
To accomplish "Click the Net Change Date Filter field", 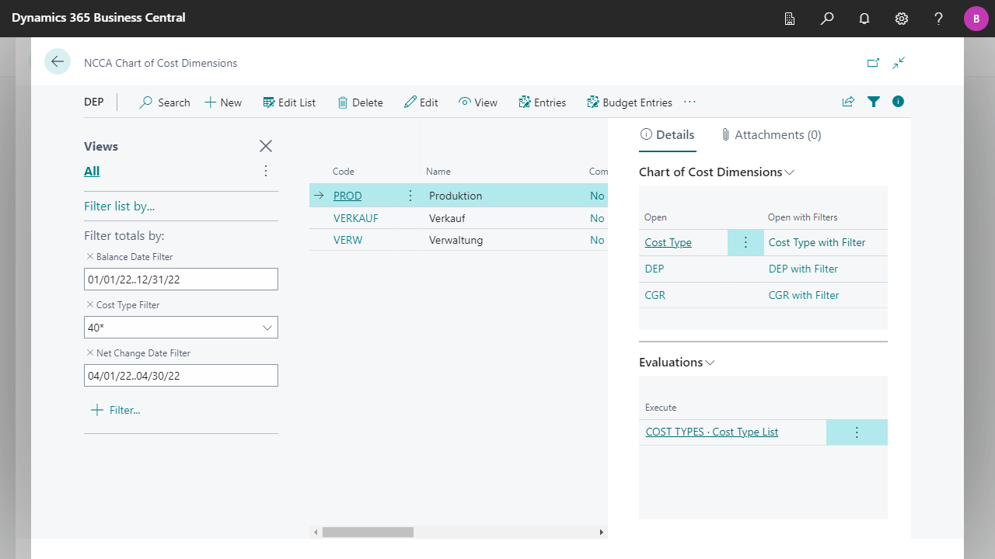I will tap(180, 376).
